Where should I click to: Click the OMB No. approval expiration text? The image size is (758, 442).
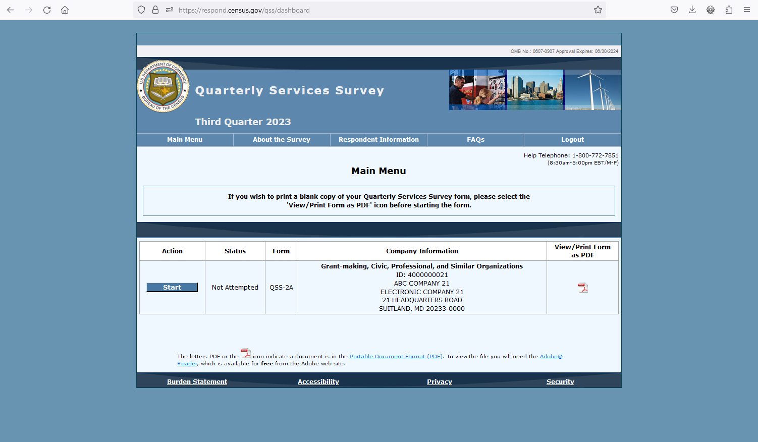pos(564,51)
